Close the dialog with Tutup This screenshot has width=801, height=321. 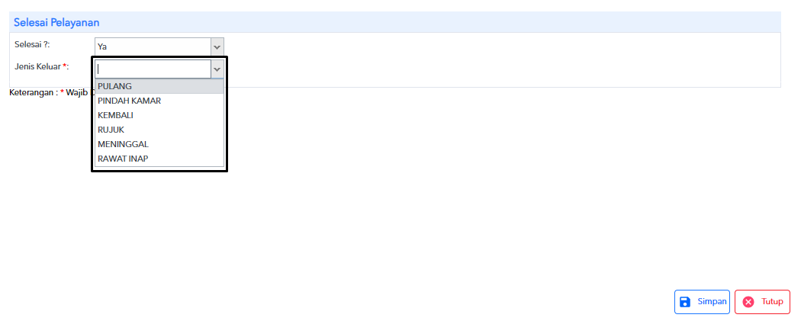click(x=762, y=302)
